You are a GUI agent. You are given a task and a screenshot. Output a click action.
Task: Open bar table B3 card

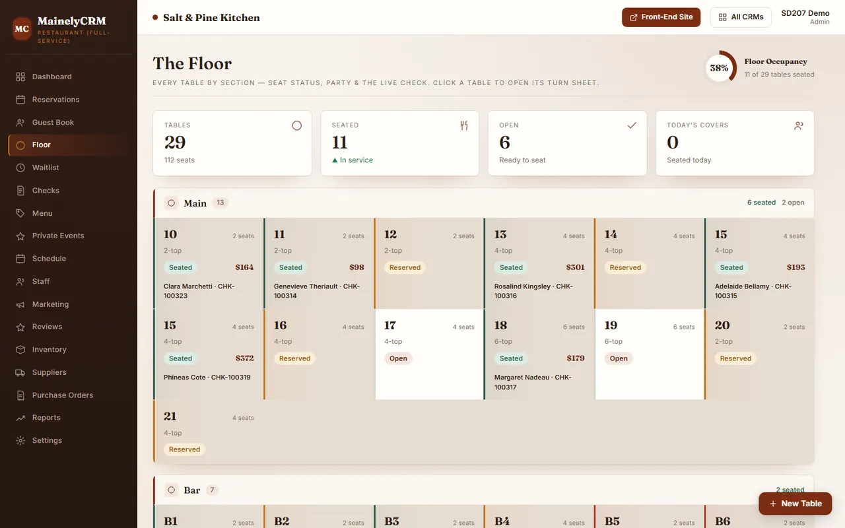[429, 517]
